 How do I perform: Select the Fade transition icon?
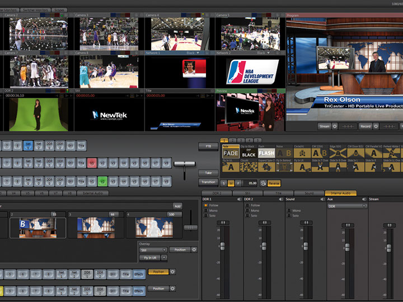click(x=231, y=153)
